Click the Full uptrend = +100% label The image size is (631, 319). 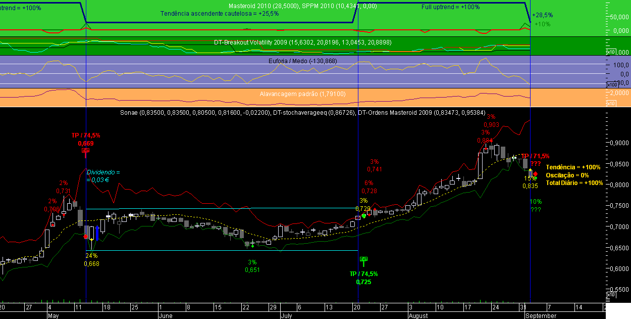point(450,7)
